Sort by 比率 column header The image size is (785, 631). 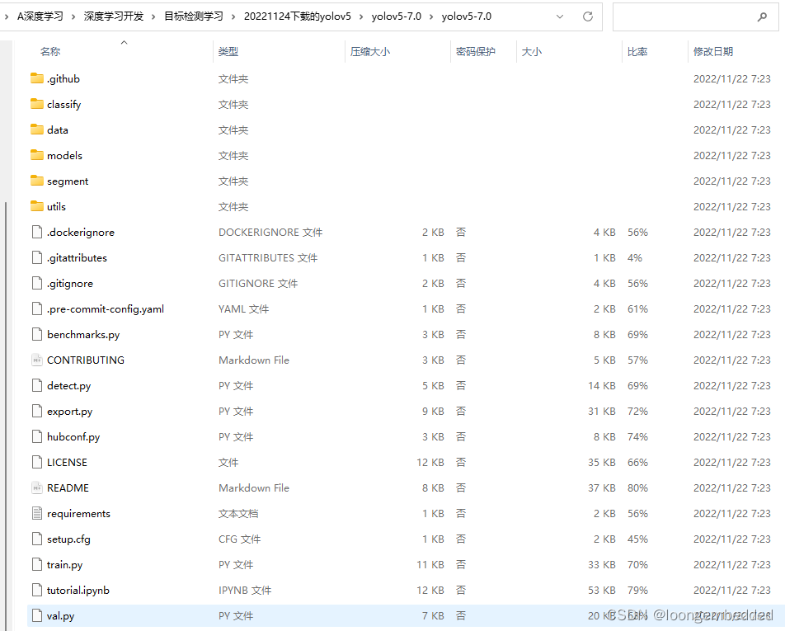click(637, 52)
